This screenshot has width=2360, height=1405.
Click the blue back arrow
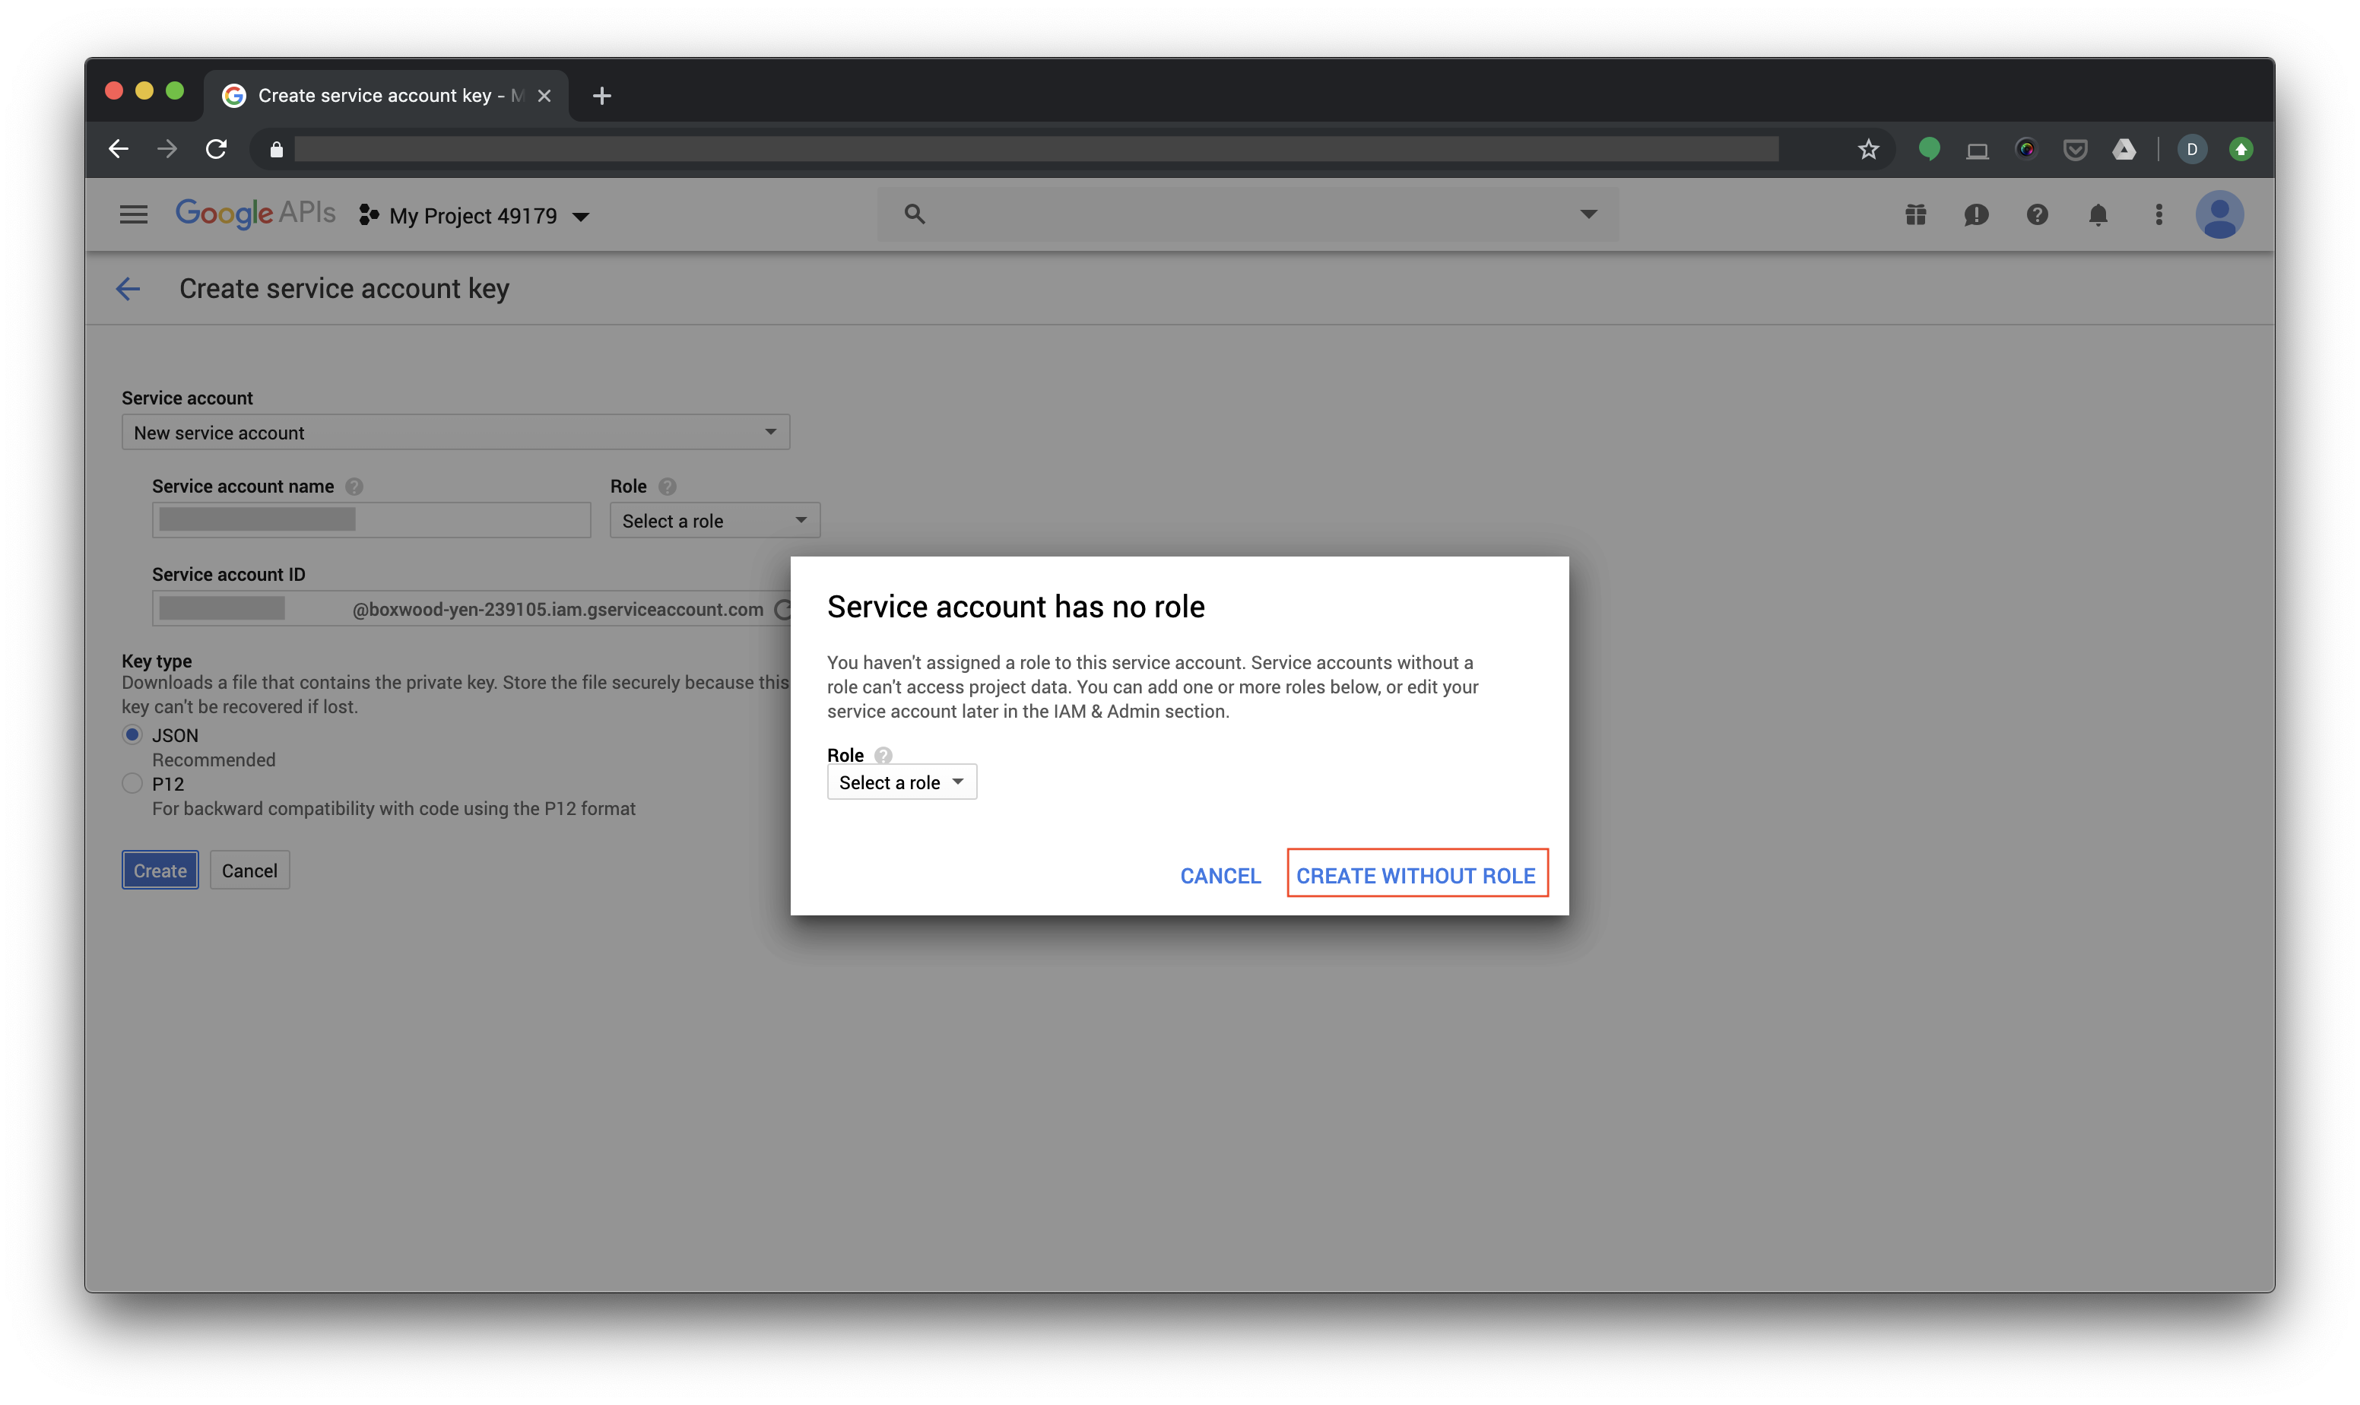tap(128, 289)
